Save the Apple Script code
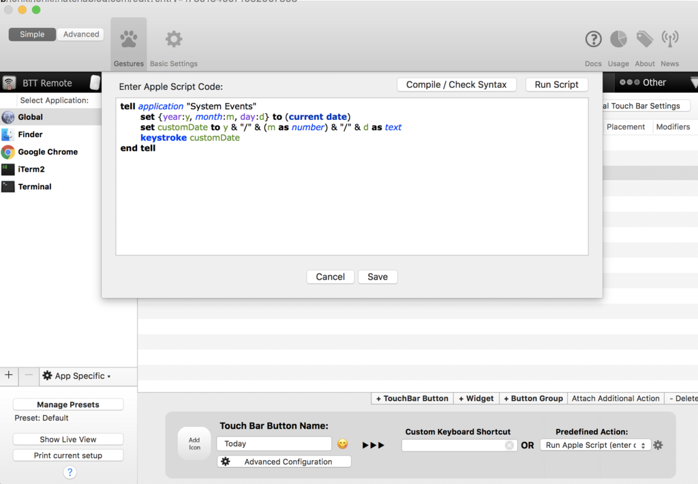 point(378,277)
